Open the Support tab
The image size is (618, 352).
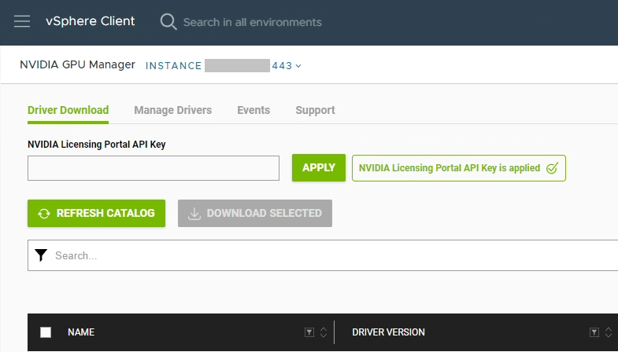point(315,110)
